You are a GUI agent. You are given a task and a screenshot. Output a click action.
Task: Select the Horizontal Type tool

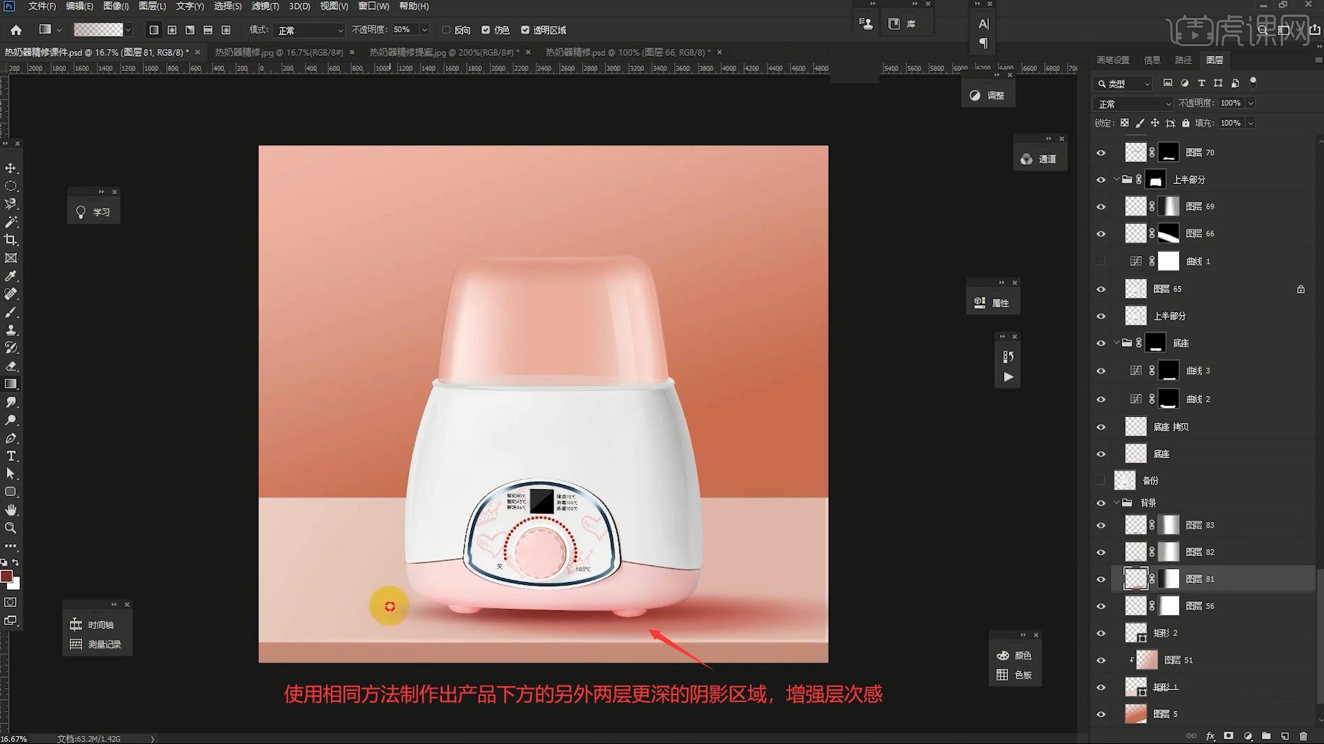pyautogui.click(x=11, y=456)
